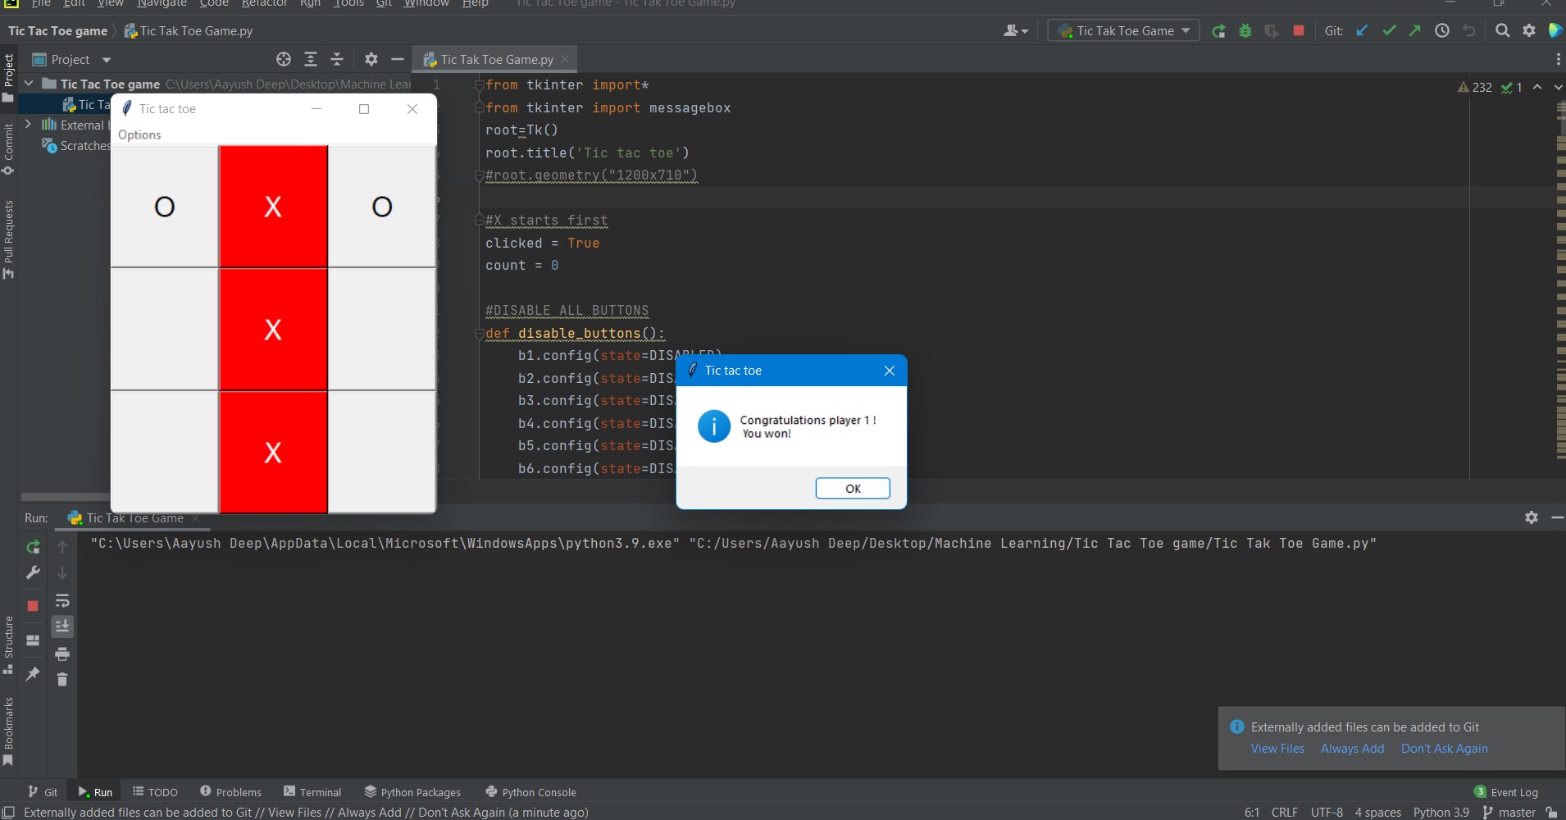The width and height of the screenshot is (1566, 820).
Task: Clear run output with trash icon
Action: point(62,679)
